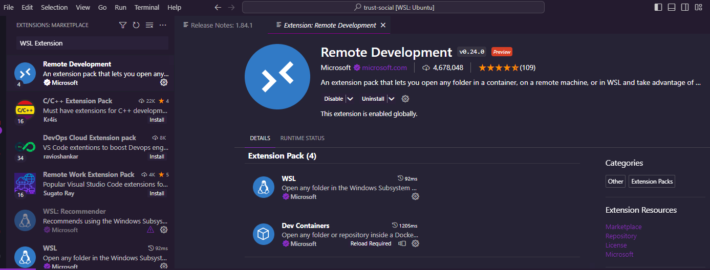Open the Selection menu

pos(54,7)
